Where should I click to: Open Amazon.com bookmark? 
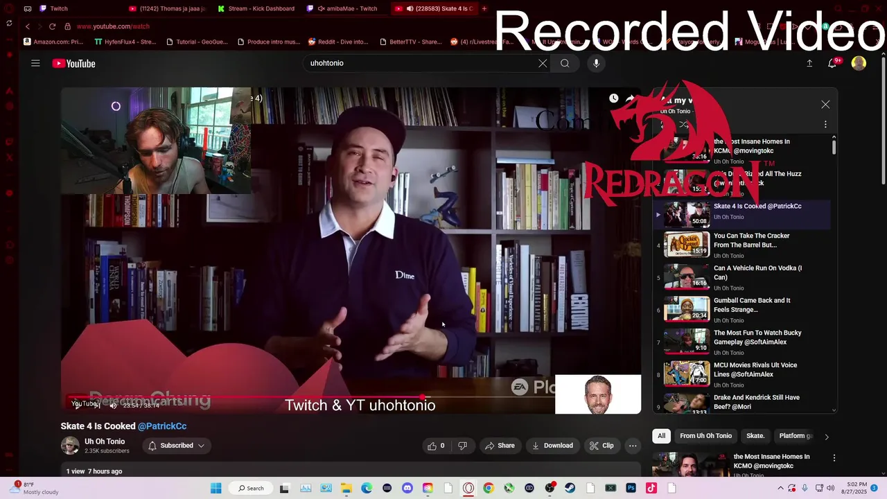(x=53, y=42)
